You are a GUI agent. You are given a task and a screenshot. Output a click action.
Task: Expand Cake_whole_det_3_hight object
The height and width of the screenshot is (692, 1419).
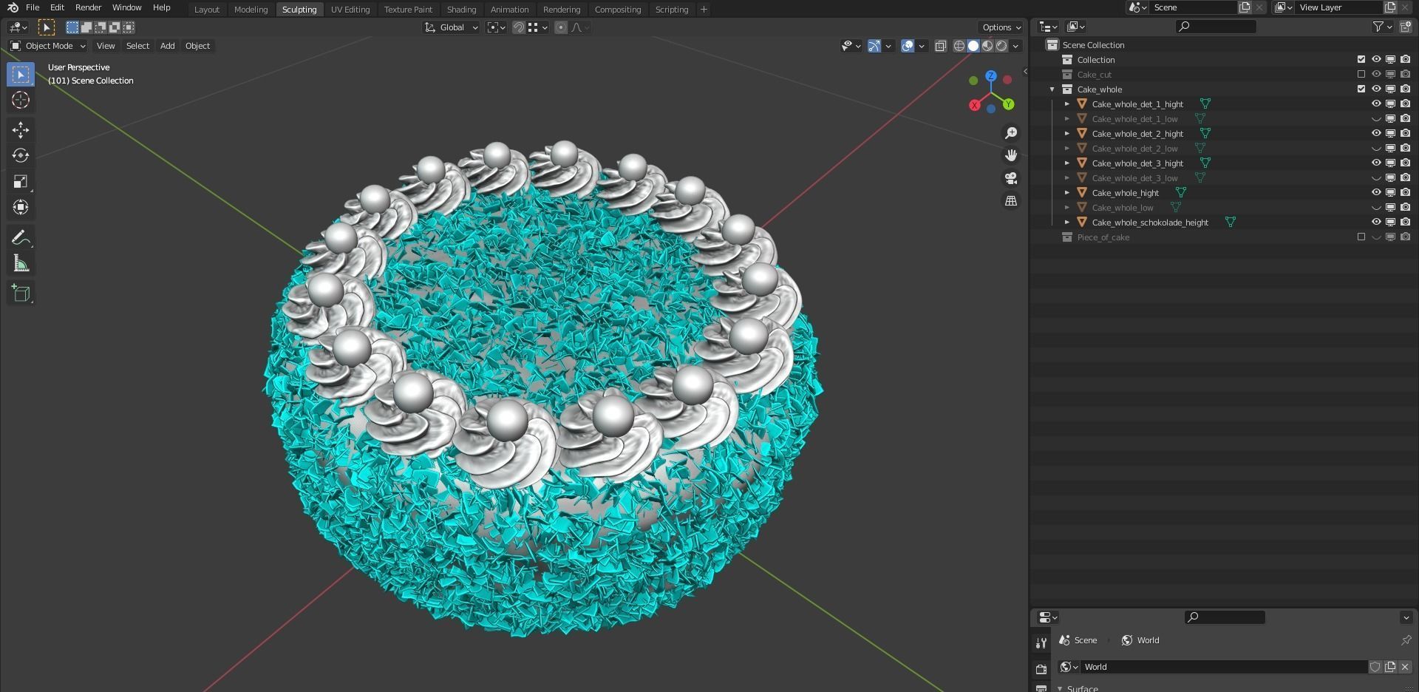point(1067,163)
